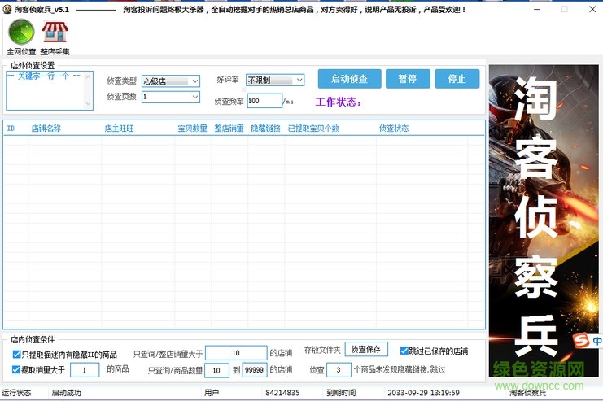This screenshot has height=401, width=603.
Task: Click the 停止 stop button
Action: pyautogui.click(x=457, y=79)
